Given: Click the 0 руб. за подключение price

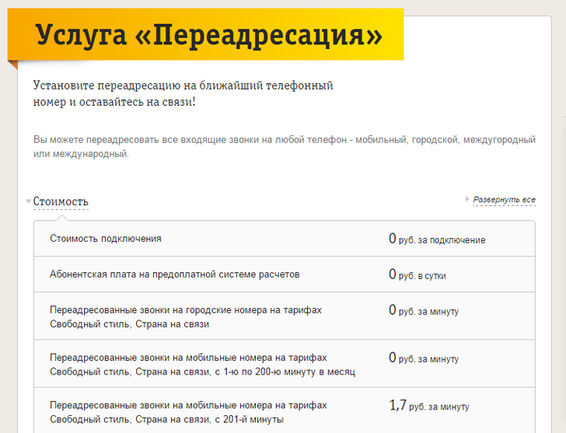Looking at the screenshot, I should (x=436, y=239).
